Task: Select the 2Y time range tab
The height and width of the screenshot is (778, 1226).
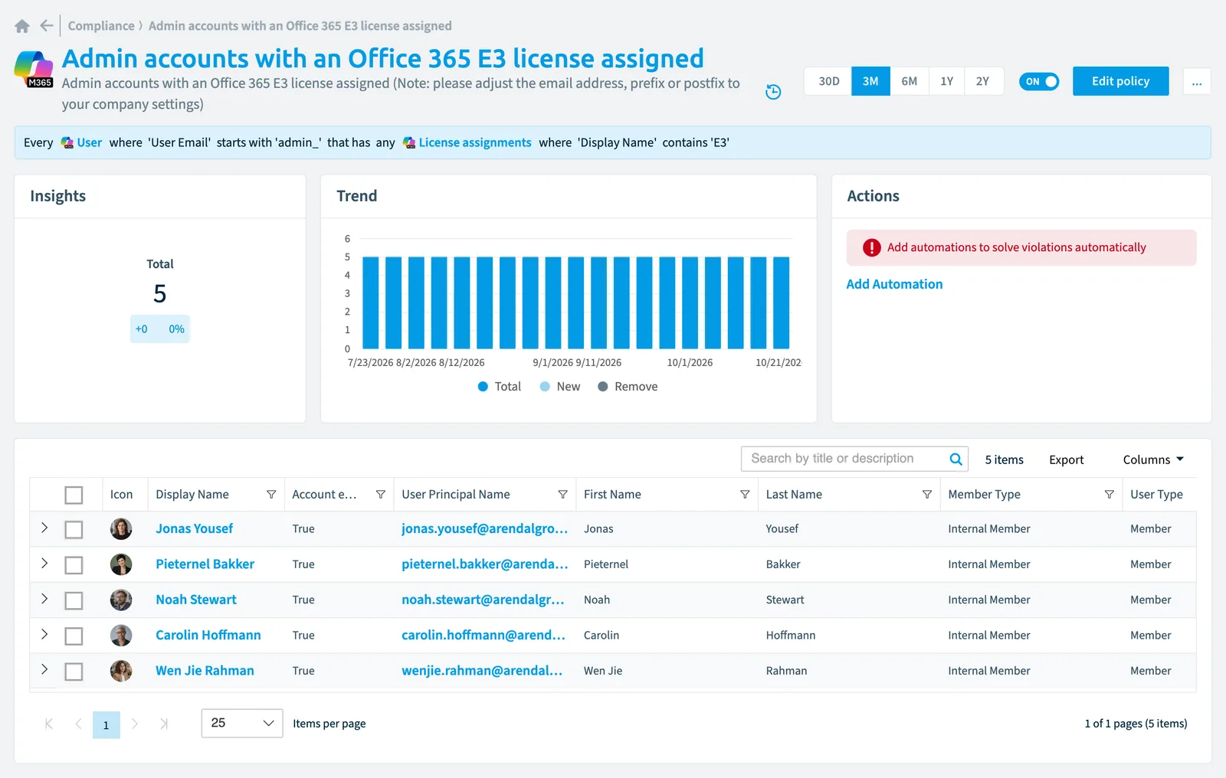Action: coord(982,81)
